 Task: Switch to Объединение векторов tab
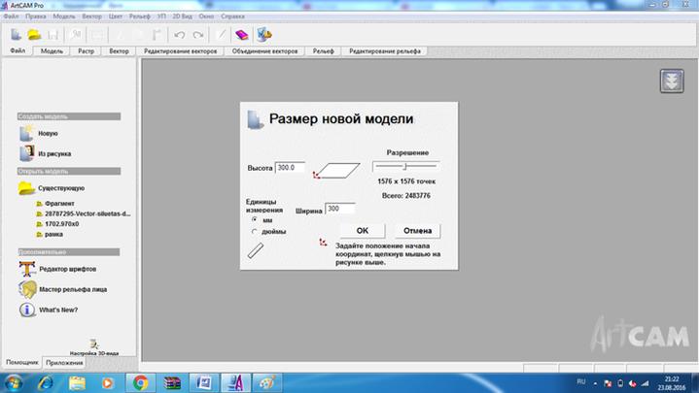(264, 51)
